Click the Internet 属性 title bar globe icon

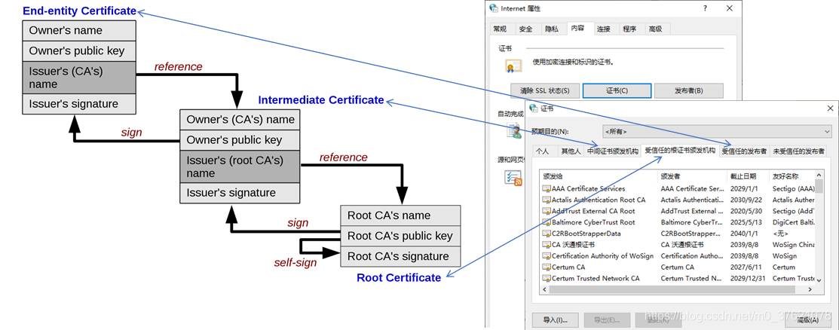(494, 8)
